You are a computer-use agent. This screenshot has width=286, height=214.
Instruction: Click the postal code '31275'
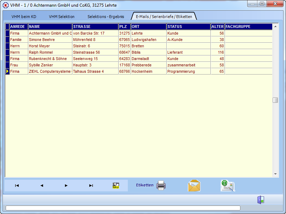(x=125, y=33)
